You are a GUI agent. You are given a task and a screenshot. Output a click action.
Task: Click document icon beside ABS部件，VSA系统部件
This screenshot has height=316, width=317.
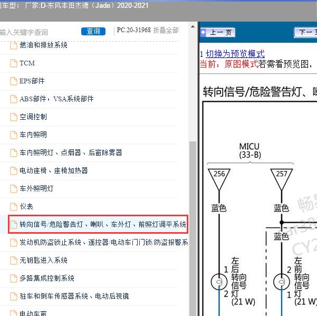[14, 99]
